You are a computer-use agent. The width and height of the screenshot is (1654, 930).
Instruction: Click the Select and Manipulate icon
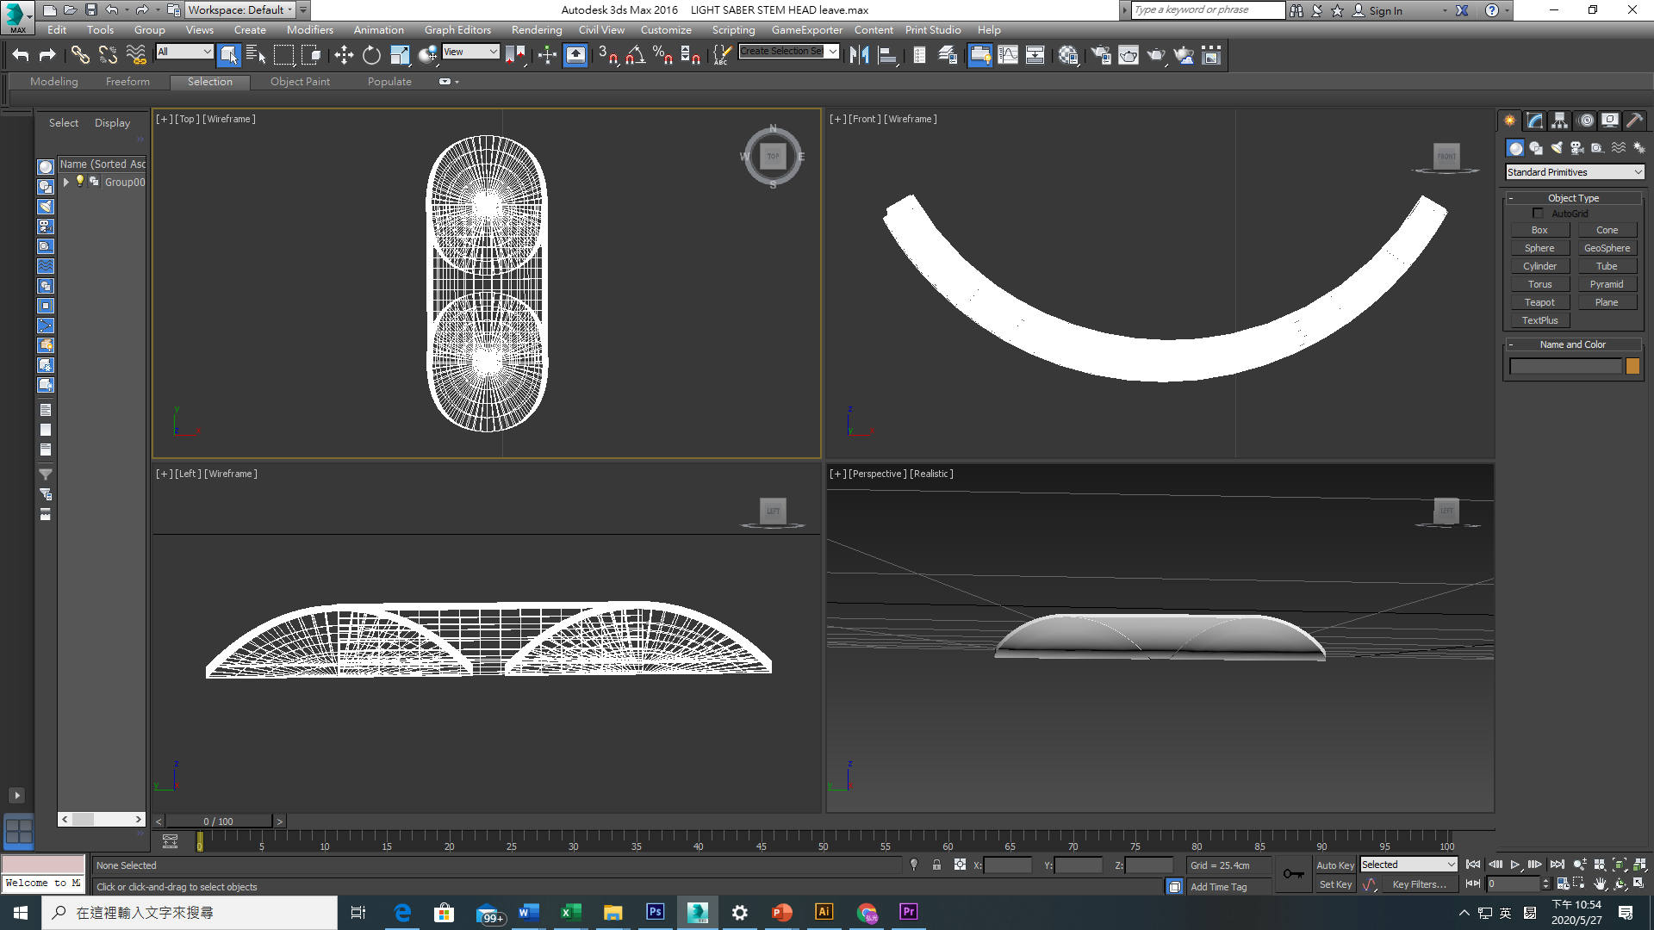[547, 55]
